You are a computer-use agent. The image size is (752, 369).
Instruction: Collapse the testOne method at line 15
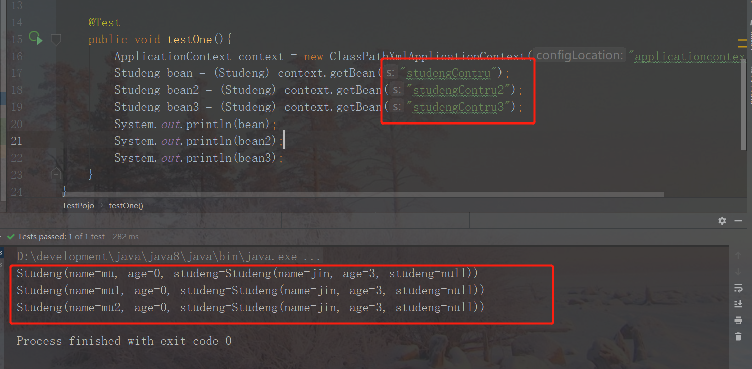click(x=56, y=39)
